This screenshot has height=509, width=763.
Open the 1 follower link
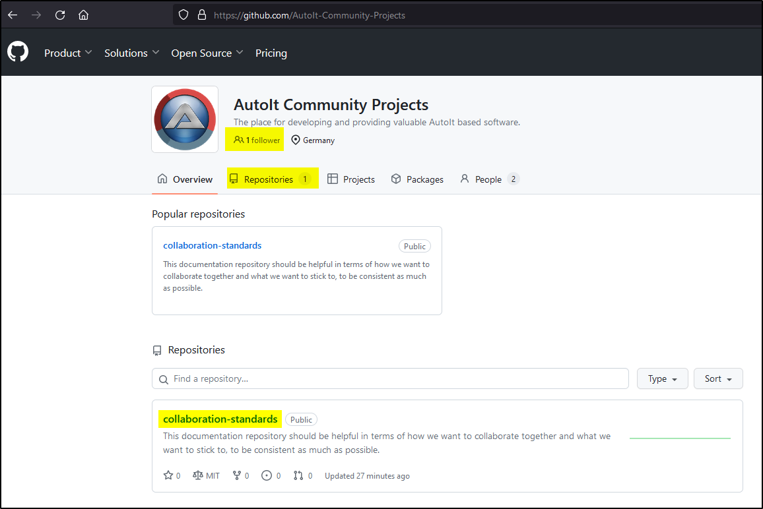[x=257, y=140]
